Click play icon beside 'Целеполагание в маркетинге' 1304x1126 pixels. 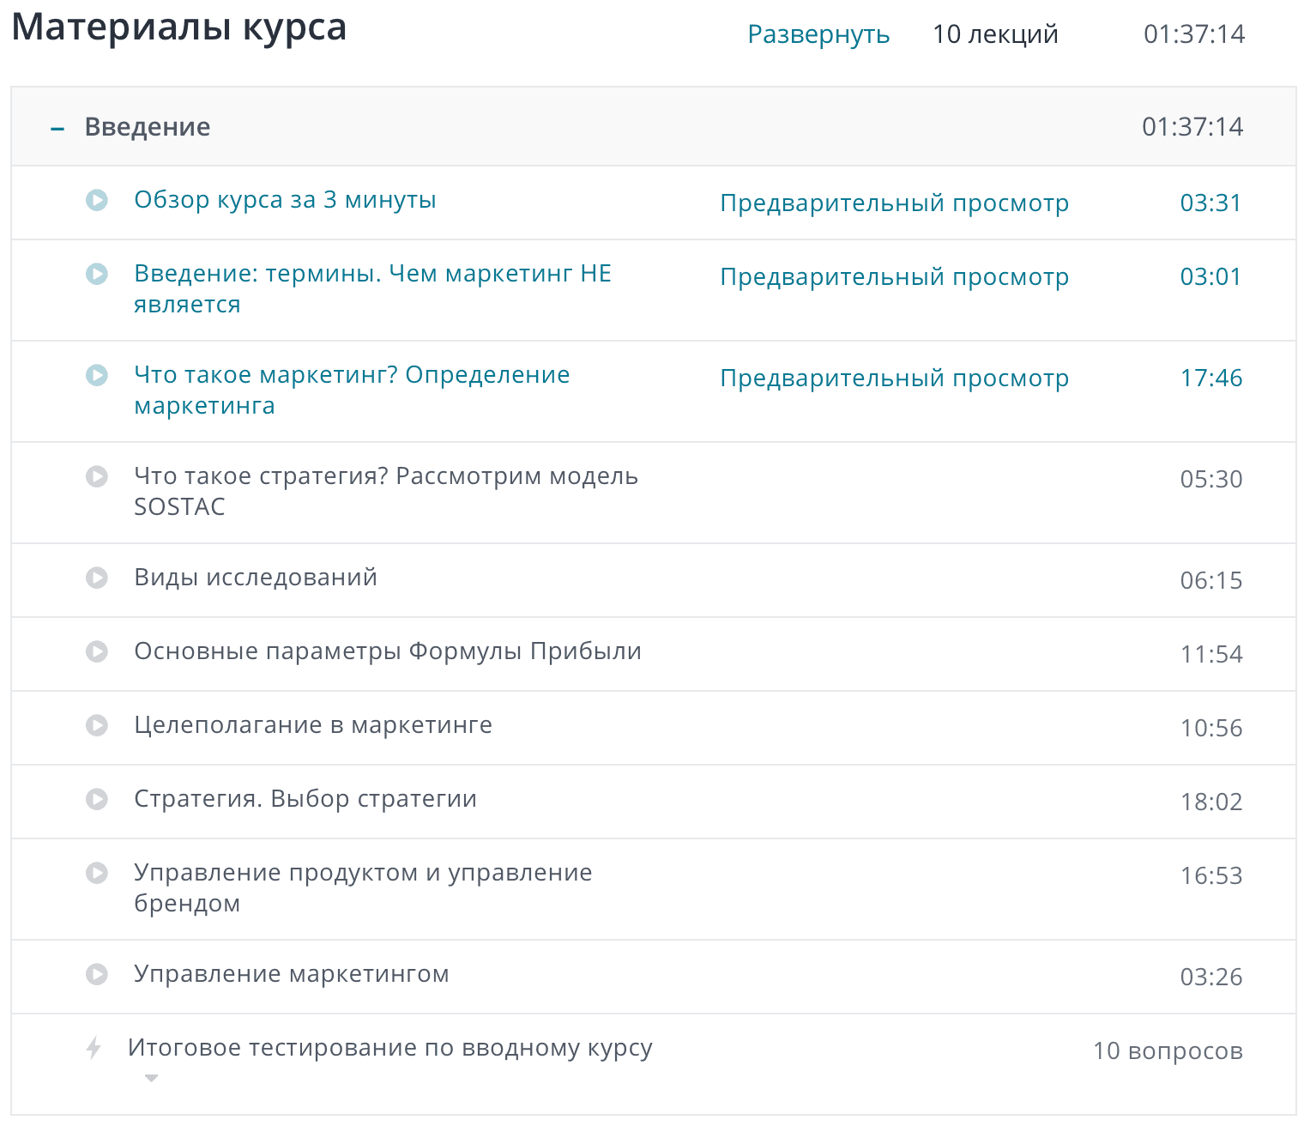pyautogui.click(x=97, y=725)
